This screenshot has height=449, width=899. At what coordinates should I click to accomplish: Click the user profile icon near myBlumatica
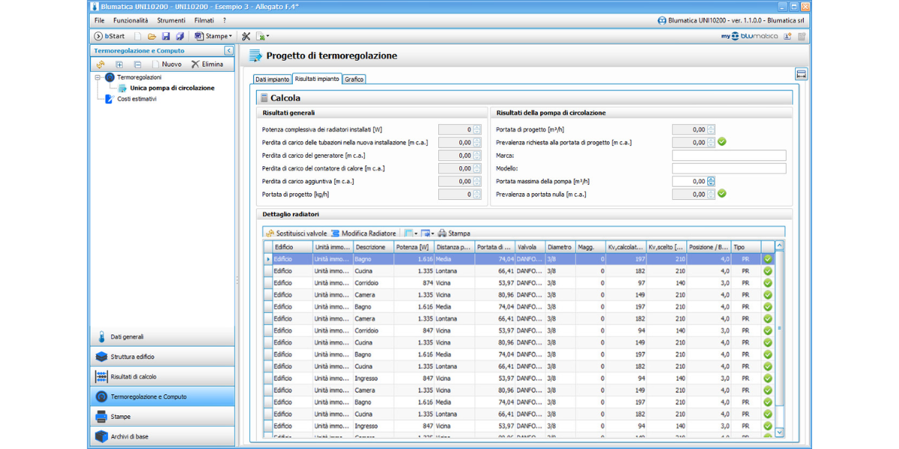point(787,36)
